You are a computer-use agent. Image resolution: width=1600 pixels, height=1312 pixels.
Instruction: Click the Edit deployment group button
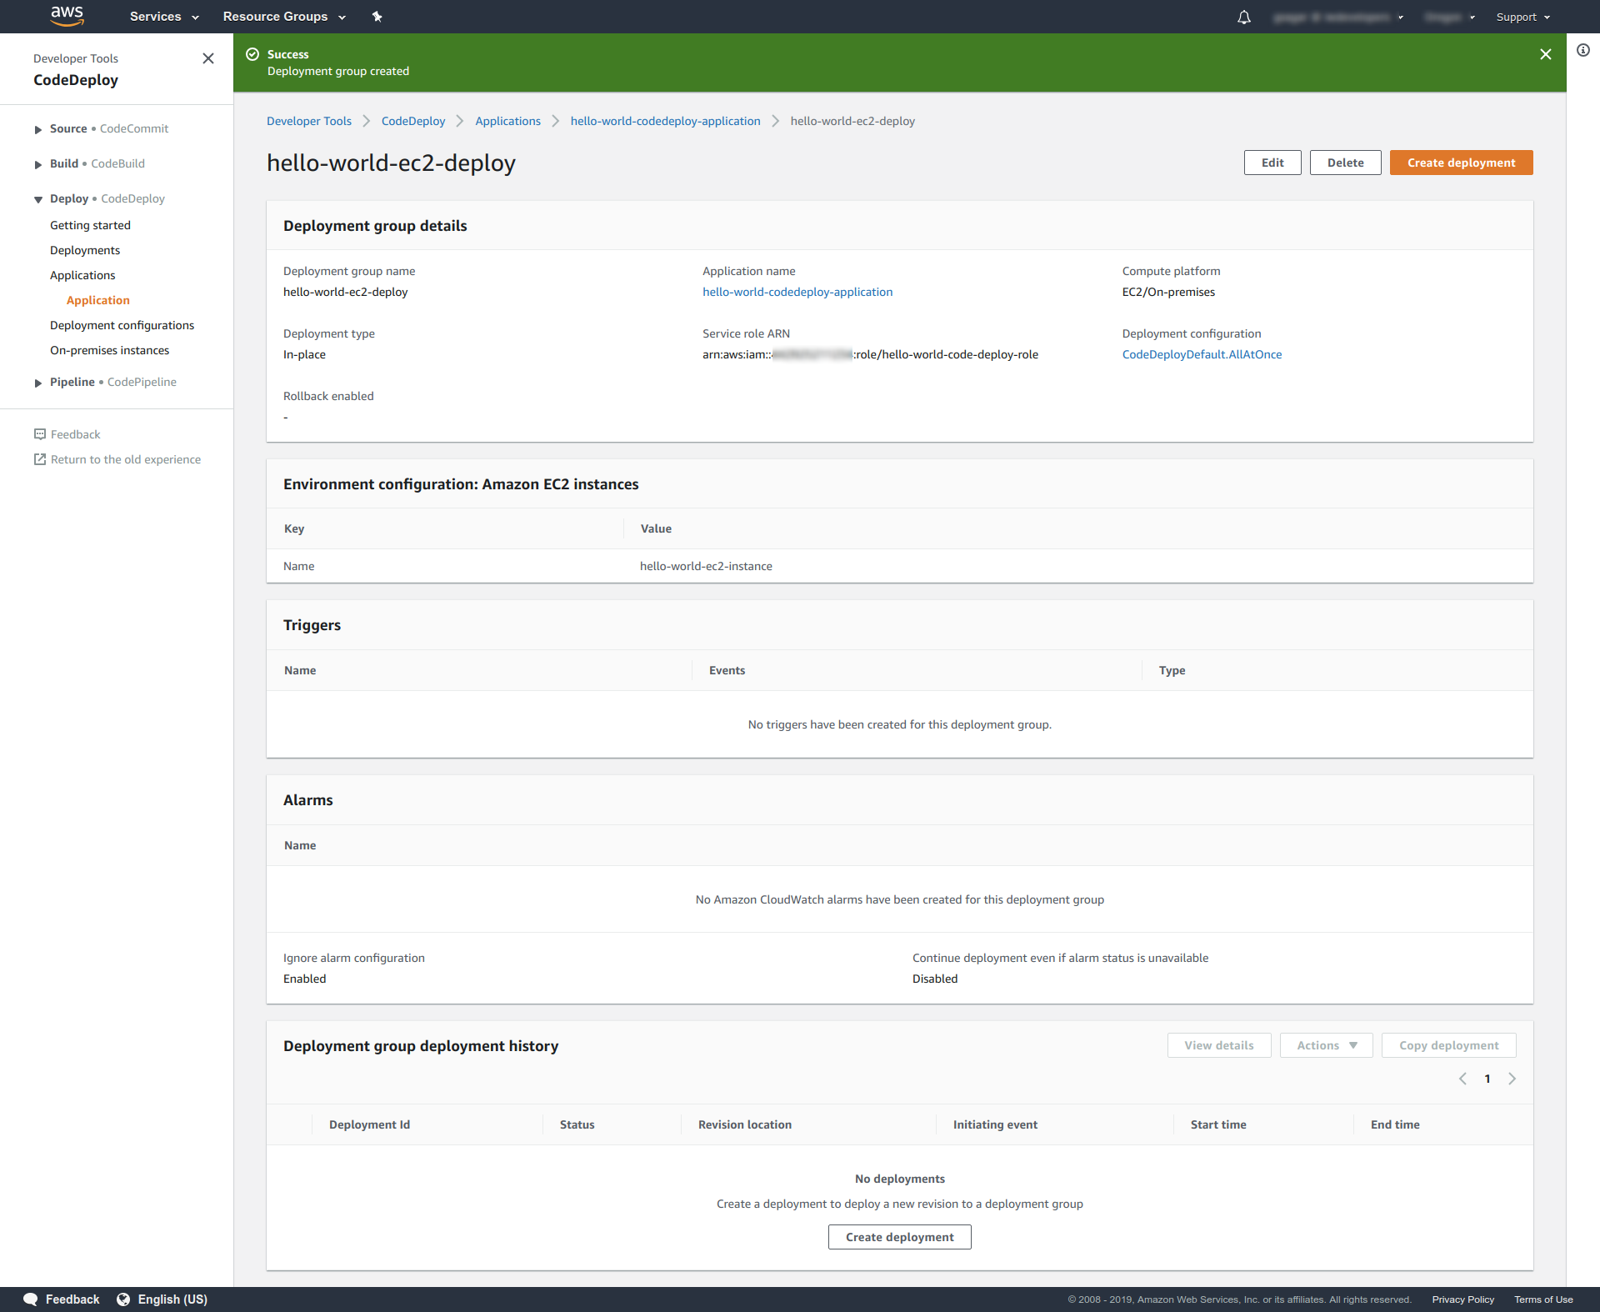point(1273,163)
